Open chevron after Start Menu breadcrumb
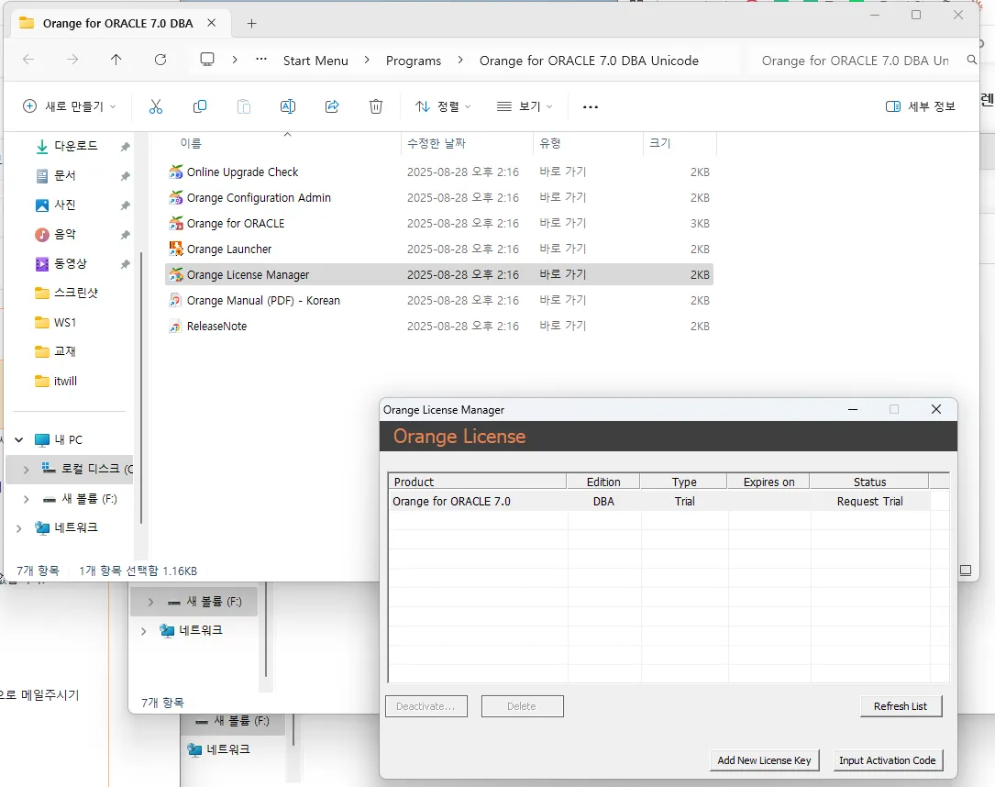Image resolution: width=995 pixels, height=787 pixels. coord(367,60)
